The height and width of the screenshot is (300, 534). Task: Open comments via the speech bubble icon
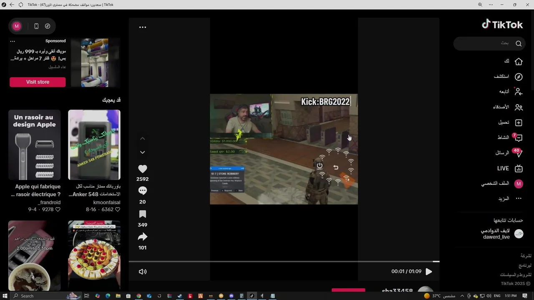coord(143,191)
